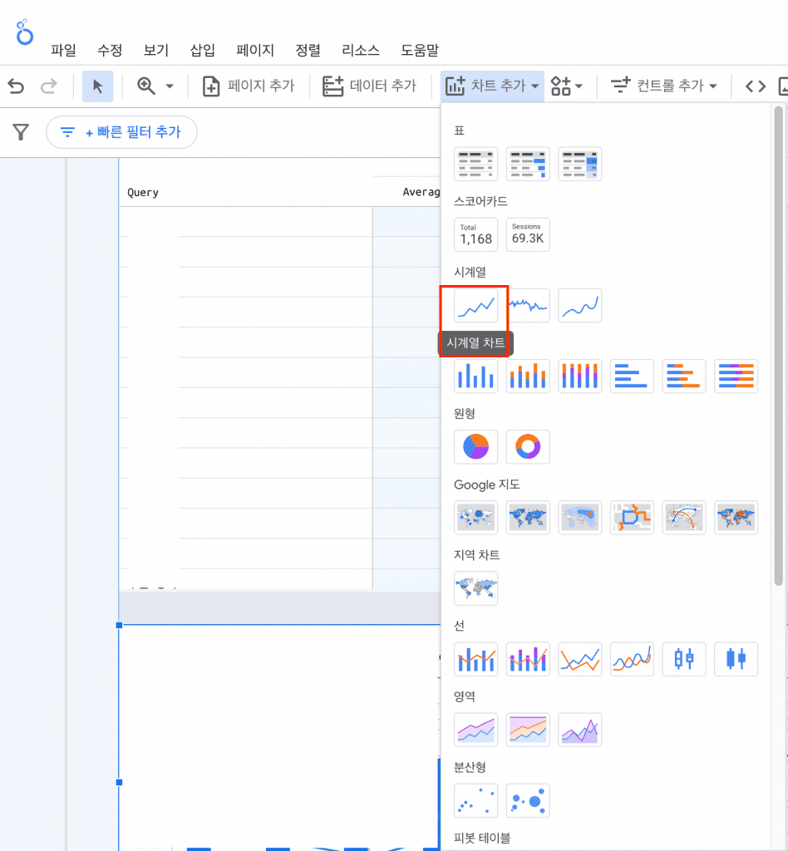Insert a Google connection map
Screen dimensions: 788x851
[x=684, y=518]
